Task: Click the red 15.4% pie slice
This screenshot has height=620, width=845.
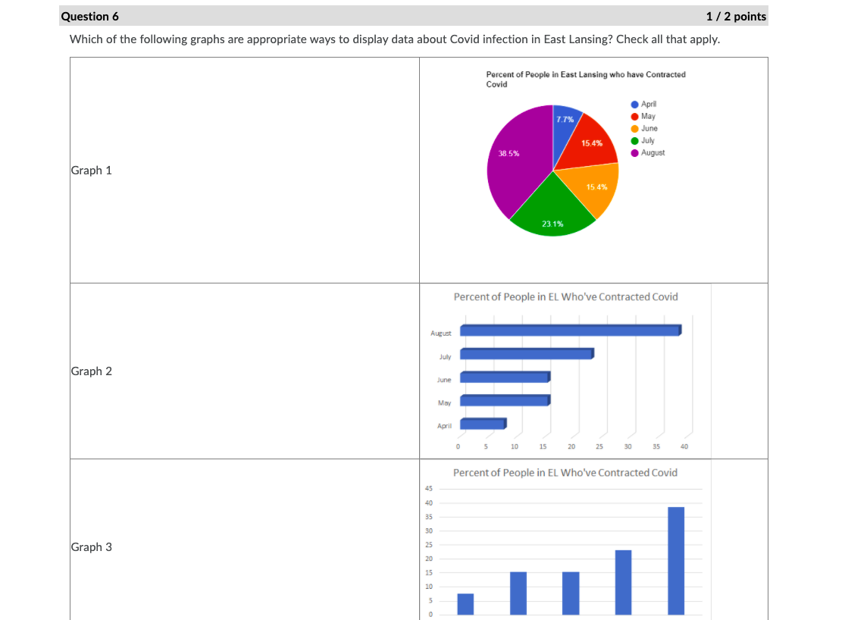Action: [589, 142]
